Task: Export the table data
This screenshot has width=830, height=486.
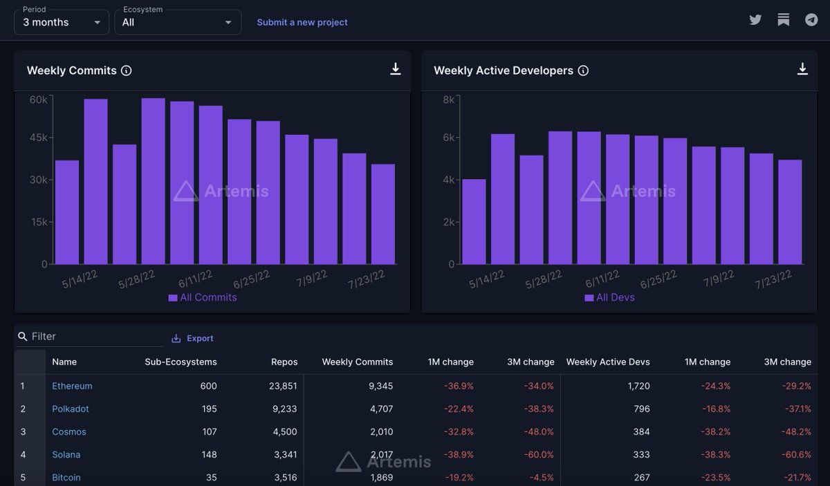Action: [192, 338]
